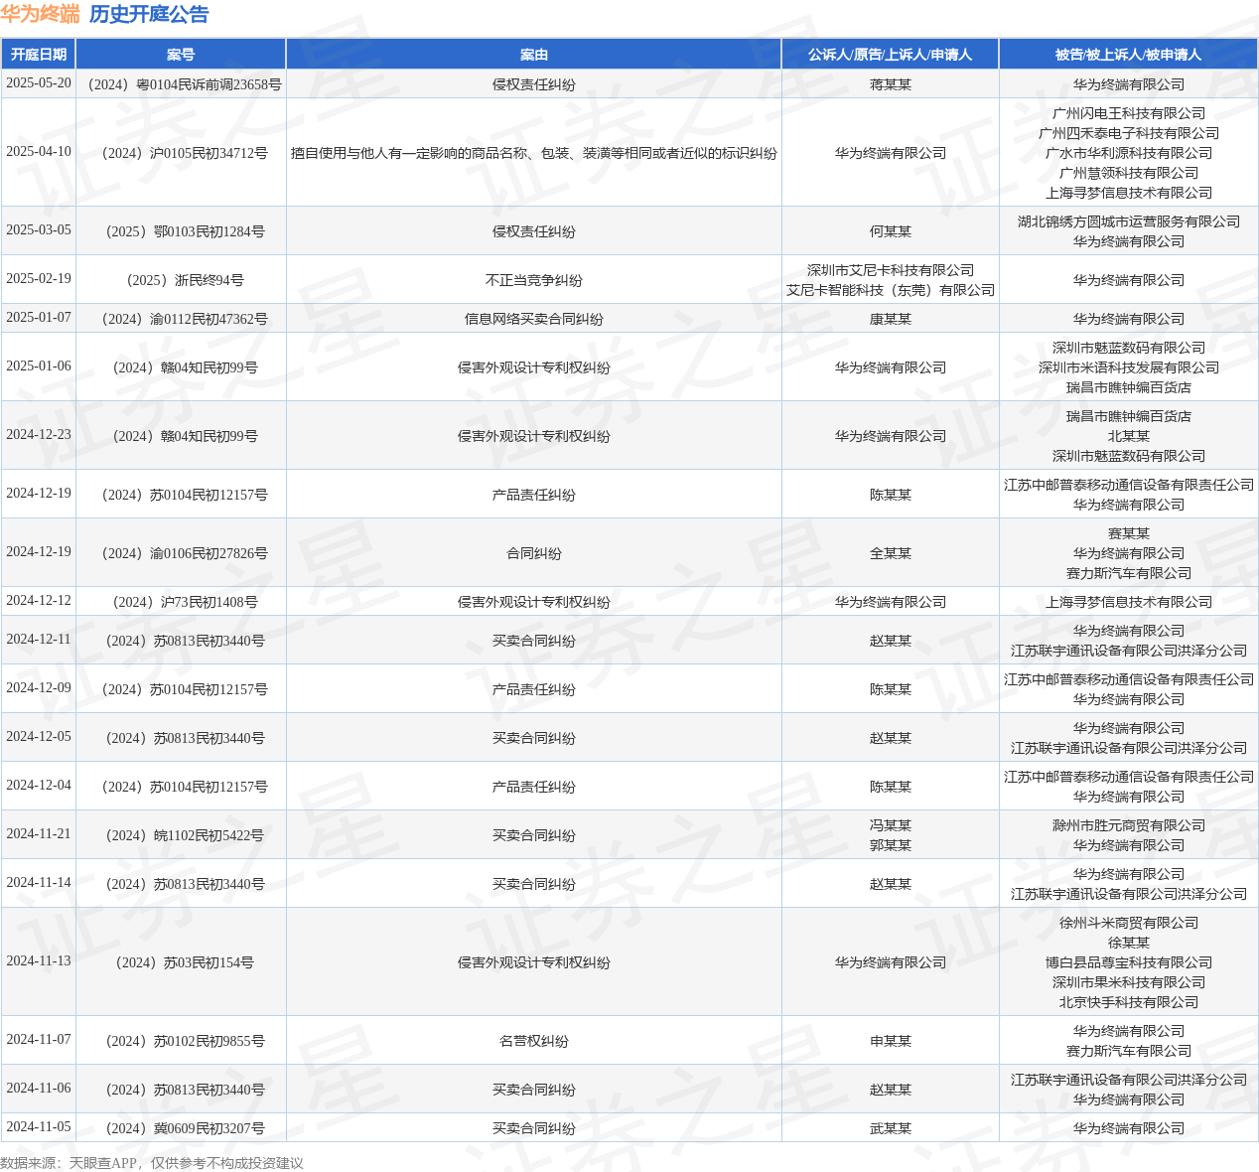Click defendant 北某某
The width and height of the screenshot is (1259, 1172).
click(x=1129, y=436)
